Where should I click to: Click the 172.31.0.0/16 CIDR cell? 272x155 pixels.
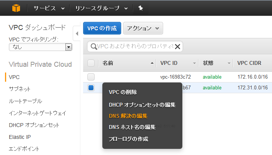[x=252, y=87]
